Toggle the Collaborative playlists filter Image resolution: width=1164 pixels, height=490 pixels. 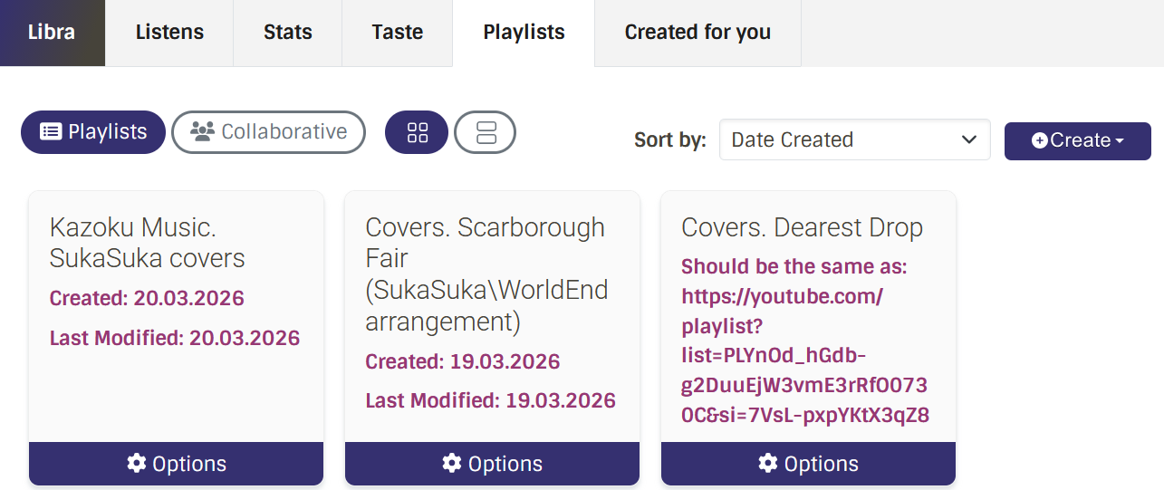268,132
